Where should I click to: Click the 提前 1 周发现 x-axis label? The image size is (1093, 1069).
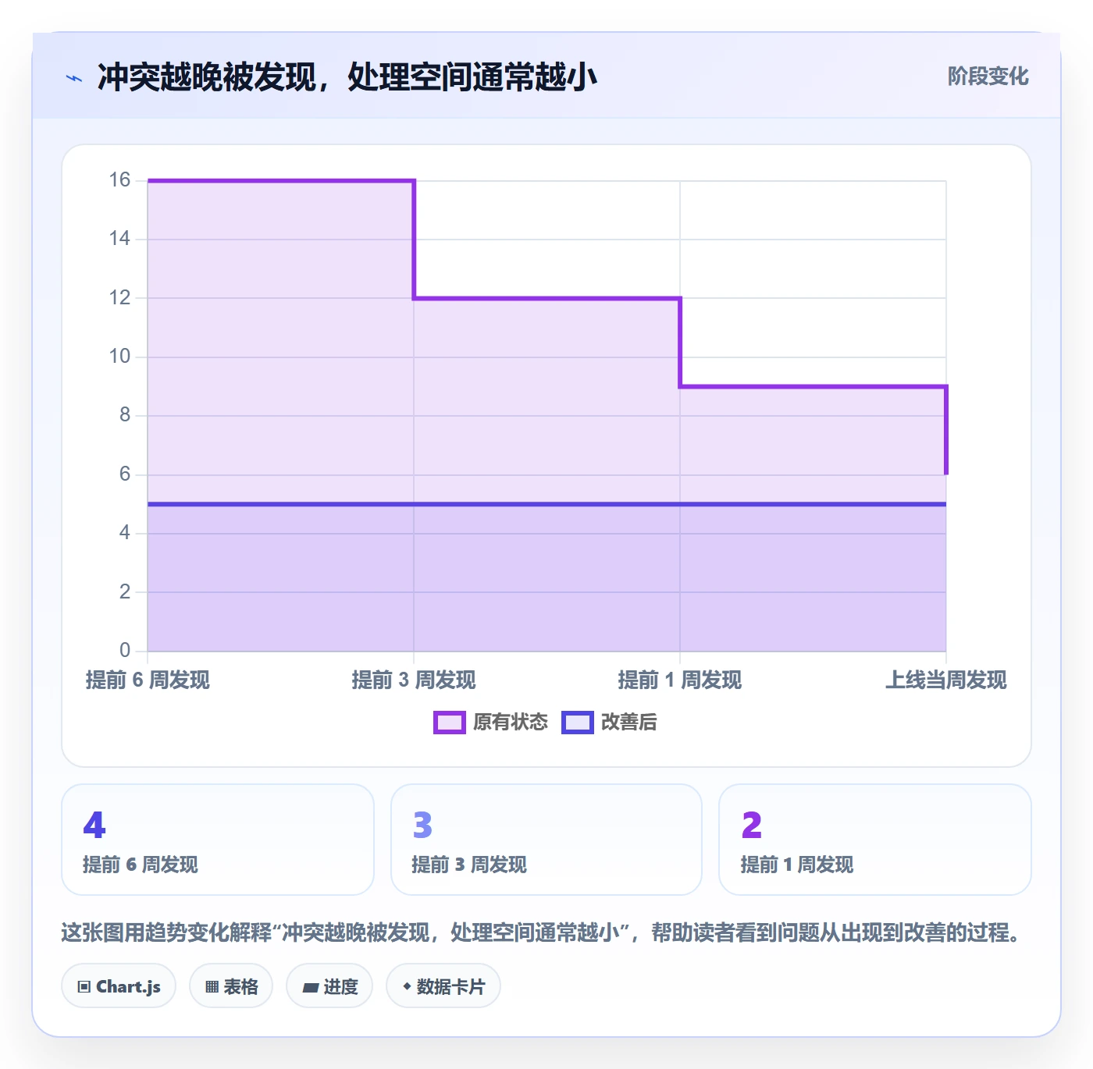pyautogui.click(x=680, y=680)
